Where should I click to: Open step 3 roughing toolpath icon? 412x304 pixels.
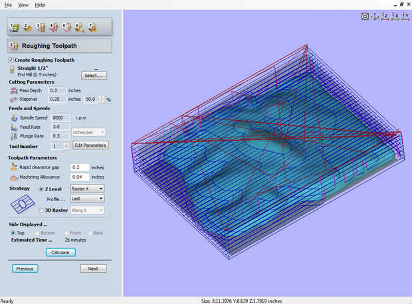41,27
